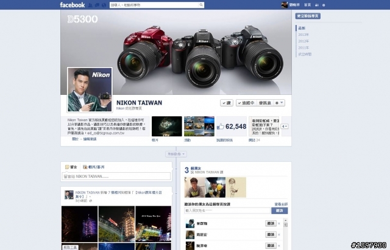Click the blue 邀請 invite button
Viewport: 390px width, 250px height.
point(279,210)
